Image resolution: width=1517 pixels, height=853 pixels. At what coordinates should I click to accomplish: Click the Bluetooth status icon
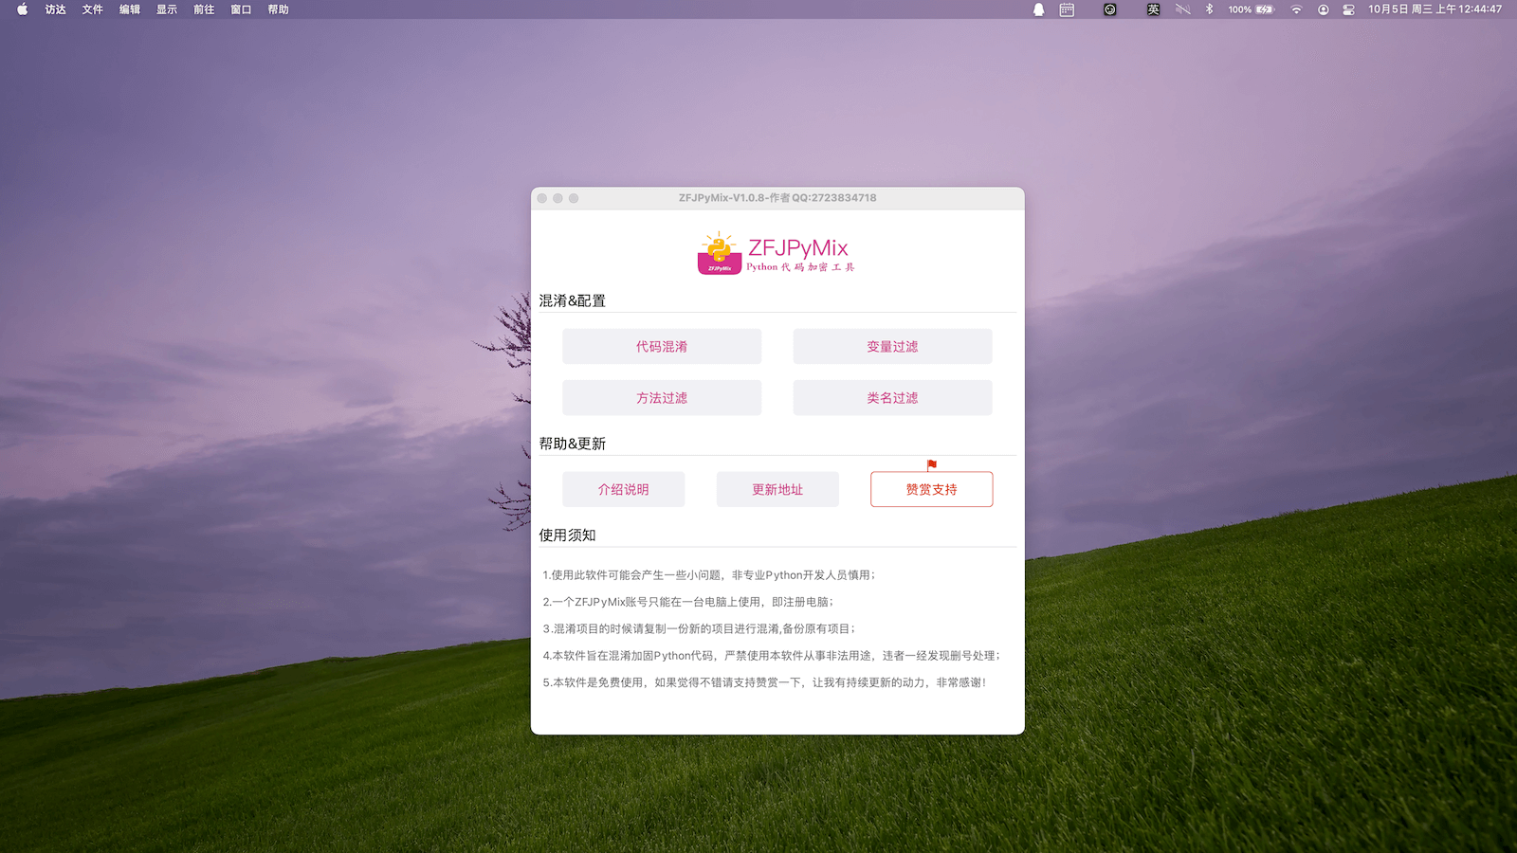pyautogui.click(x=1209, y=9)
